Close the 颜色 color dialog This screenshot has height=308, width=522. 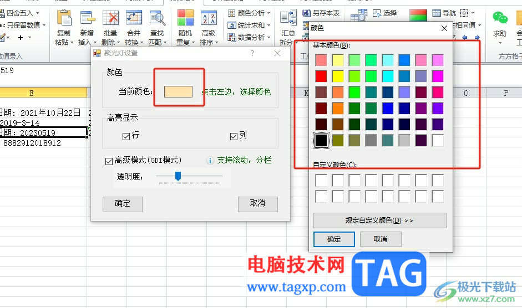pos(444,28)
